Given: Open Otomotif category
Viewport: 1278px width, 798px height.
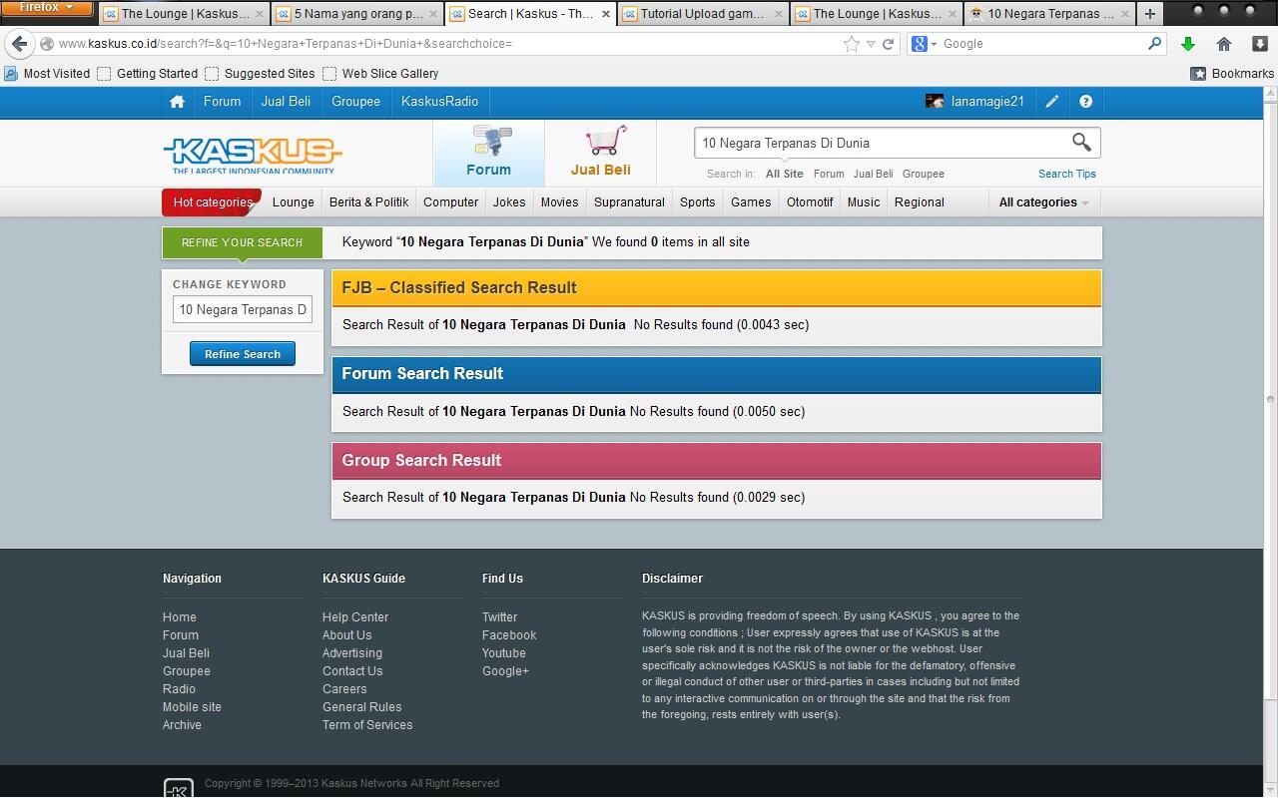Looking at the screenshot, I should [810, 202].
